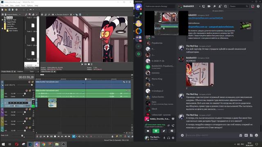Solo the blue video track

pos(33,82)
